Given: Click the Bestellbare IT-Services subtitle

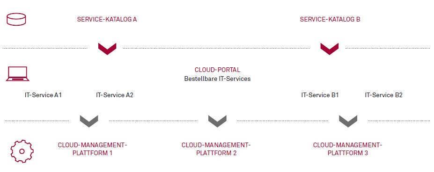Looking at the screenshot, I should pyautogui.click(x=217, y=79).
